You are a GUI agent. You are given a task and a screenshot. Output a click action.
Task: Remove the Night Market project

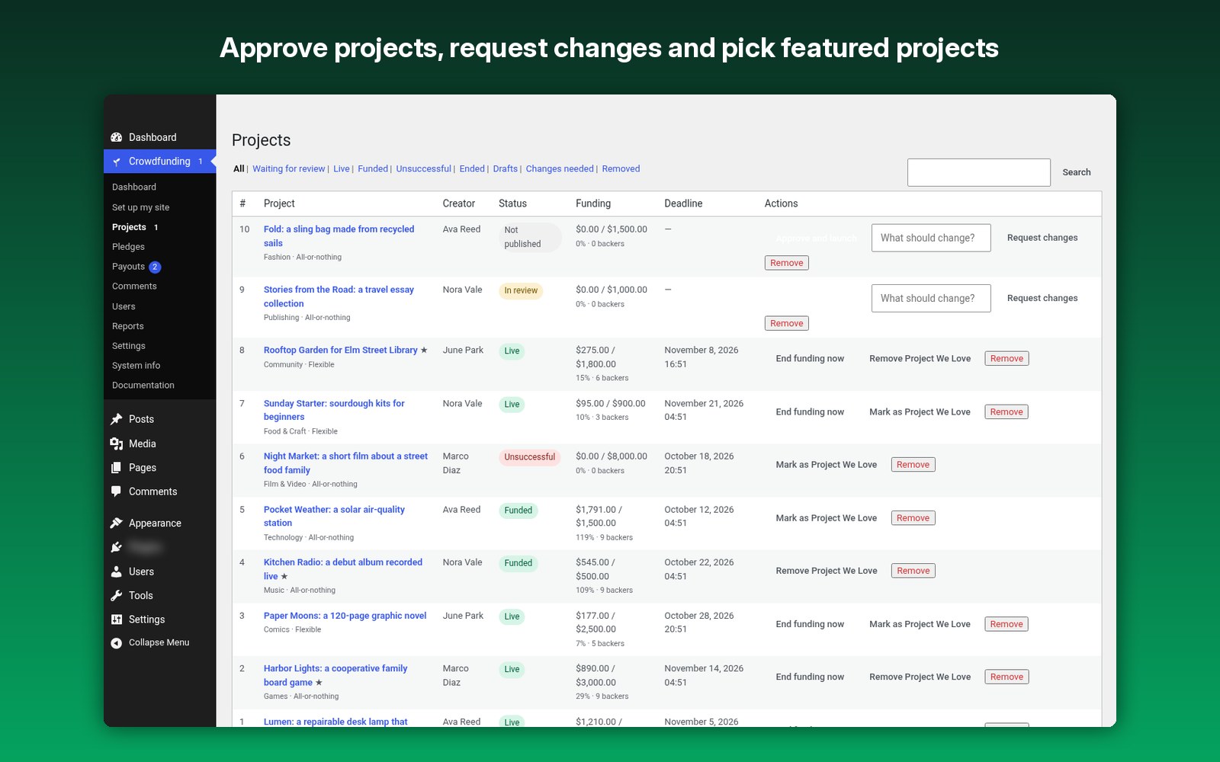913,465
